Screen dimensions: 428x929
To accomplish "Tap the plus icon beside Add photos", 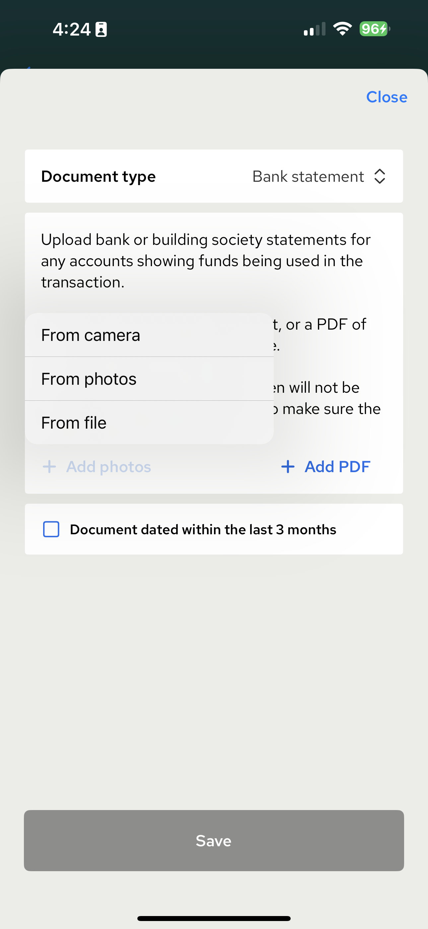I will tap(49, 466).
